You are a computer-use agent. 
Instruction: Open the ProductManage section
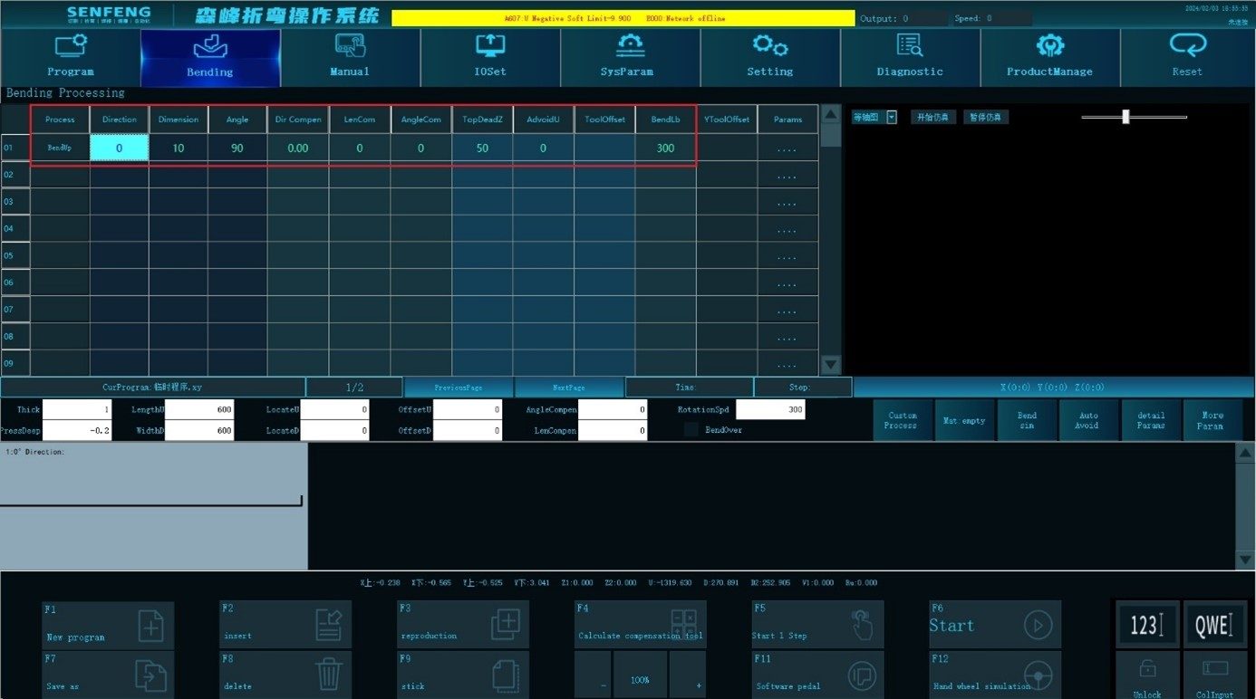click(1049, 57)
